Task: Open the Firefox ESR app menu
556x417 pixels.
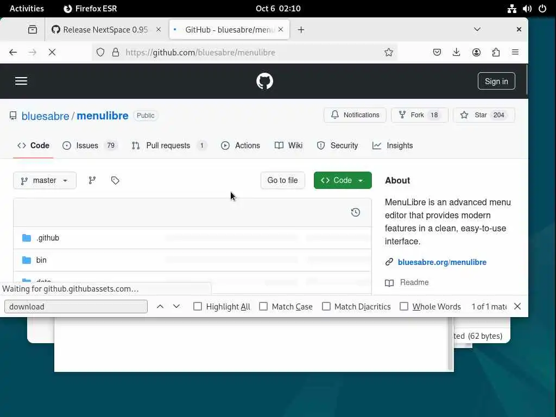Action: (x=90, y=9)
